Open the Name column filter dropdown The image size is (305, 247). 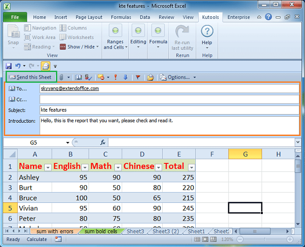[x=48, y=167]
